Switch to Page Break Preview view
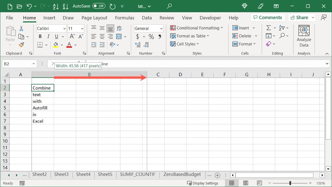Viewport: 332px width, 187px height. [259, 183]
